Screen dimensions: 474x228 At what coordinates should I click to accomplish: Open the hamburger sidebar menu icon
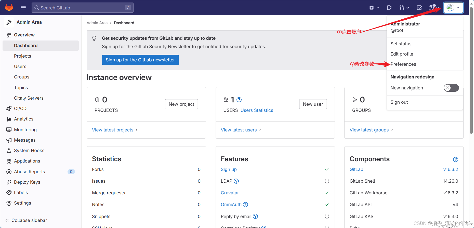[x=23, y=8]
